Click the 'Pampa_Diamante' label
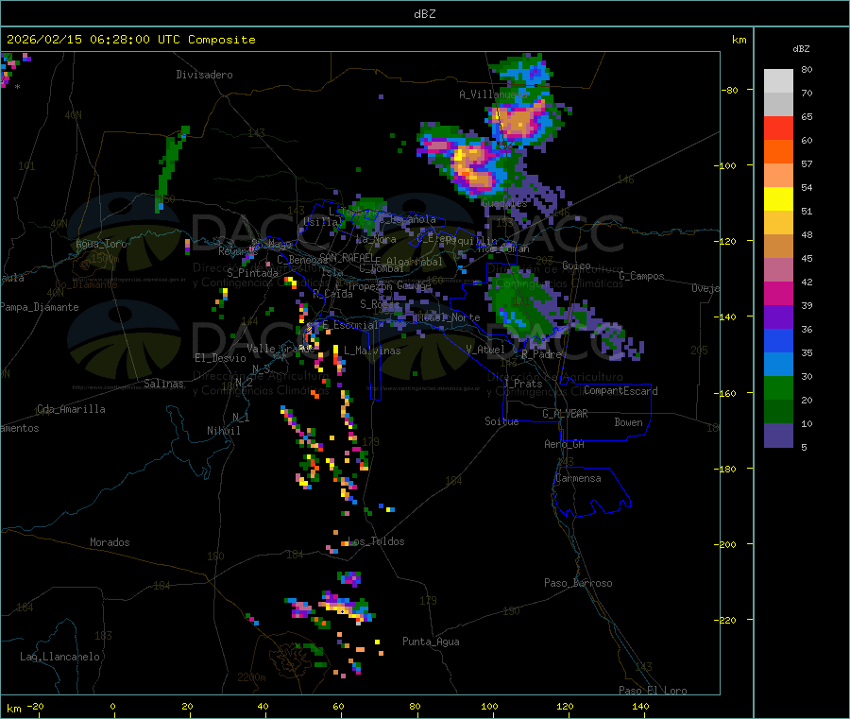The width and height of the screenshot is (850, 719). pos(40,307)
